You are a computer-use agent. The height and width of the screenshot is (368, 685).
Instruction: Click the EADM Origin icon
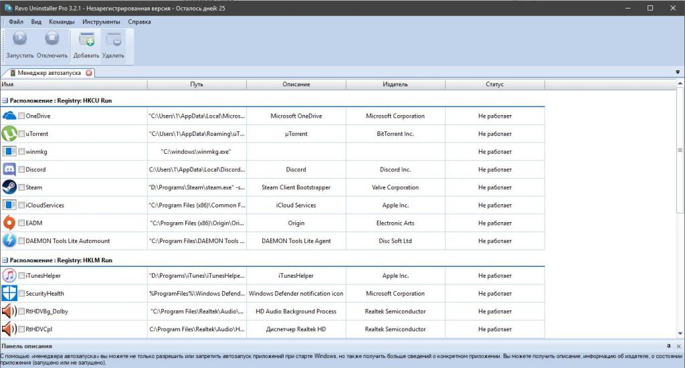click(x=9, y=223)
